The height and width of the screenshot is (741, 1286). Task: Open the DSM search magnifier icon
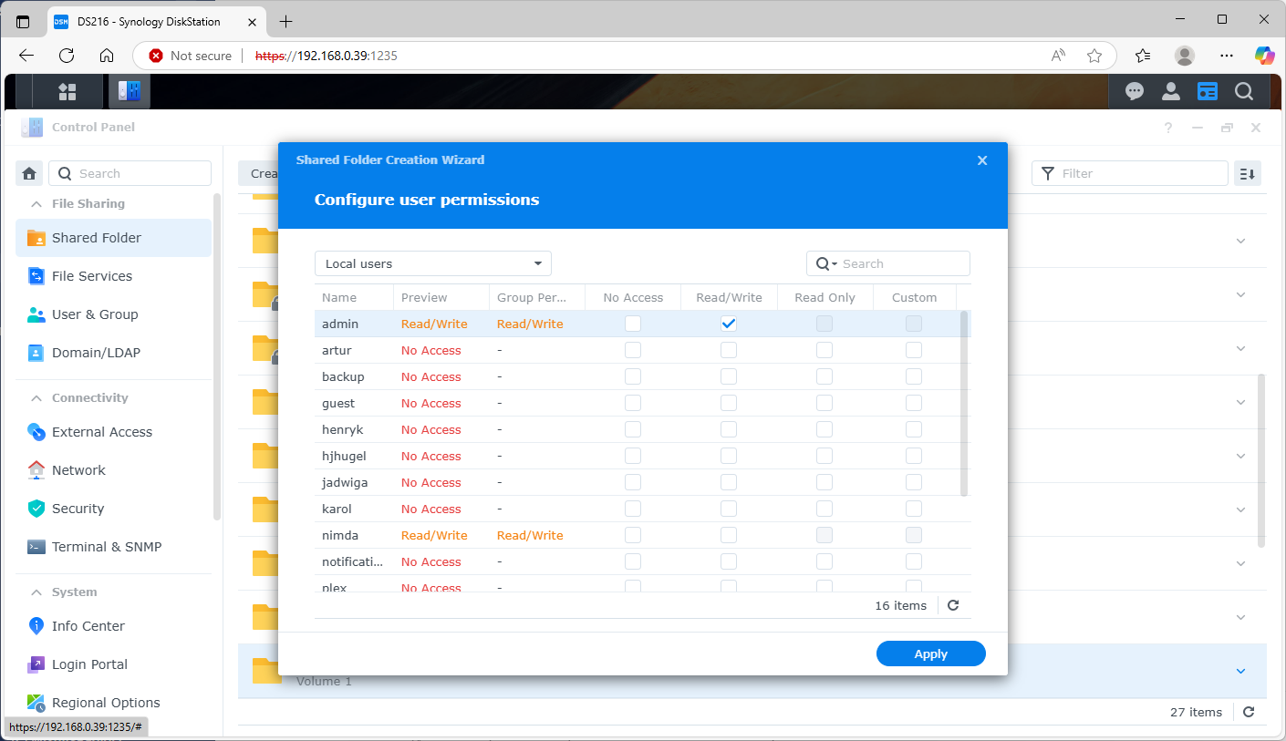1244,91
